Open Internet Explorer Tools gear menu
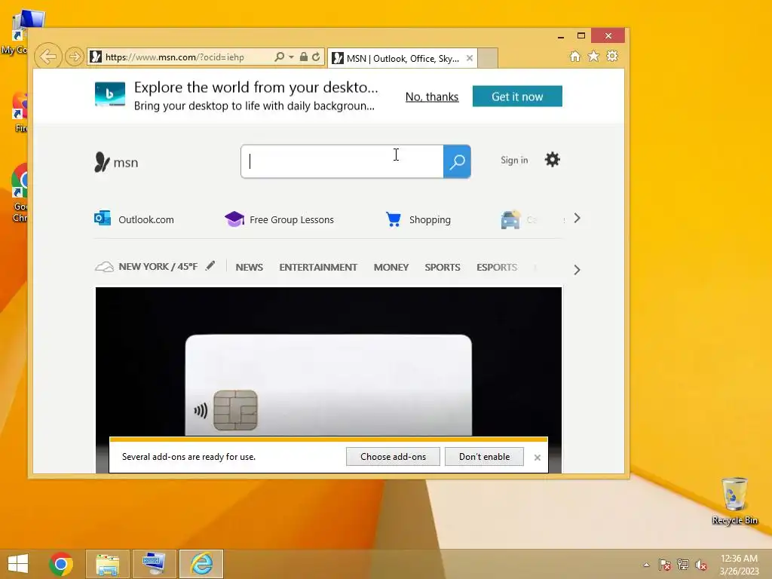 point(612,56)
